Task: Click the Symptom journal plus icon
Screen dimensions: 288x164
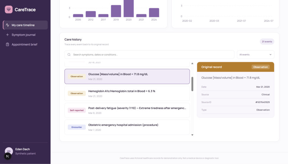Action: coord(8,35)
